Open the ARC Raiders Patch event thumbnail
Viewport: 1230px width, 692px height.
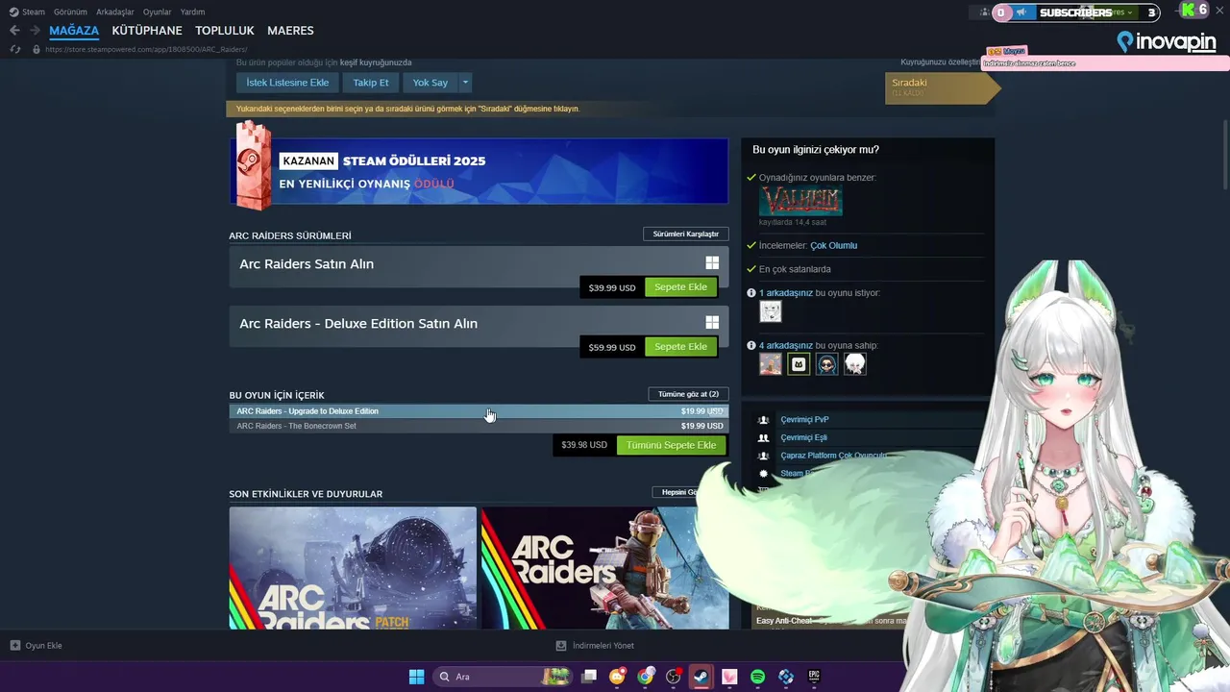click(x=353, y=568)
